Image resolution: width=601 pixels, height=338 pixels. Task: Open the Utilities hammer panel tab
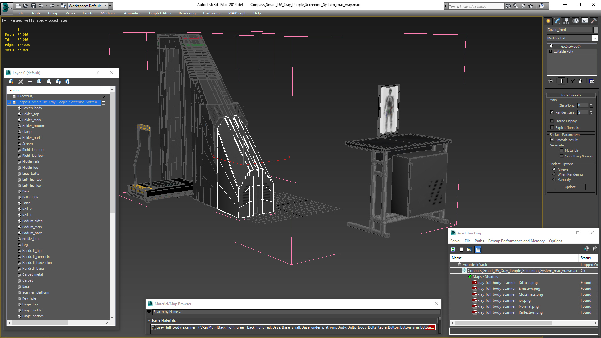(593, 21)
